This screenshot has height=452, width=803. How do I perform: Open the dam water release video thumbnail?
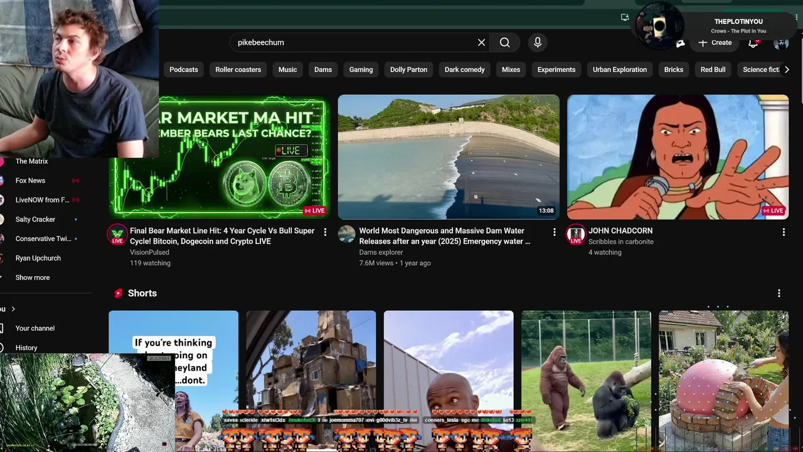[x=449, y=157]
